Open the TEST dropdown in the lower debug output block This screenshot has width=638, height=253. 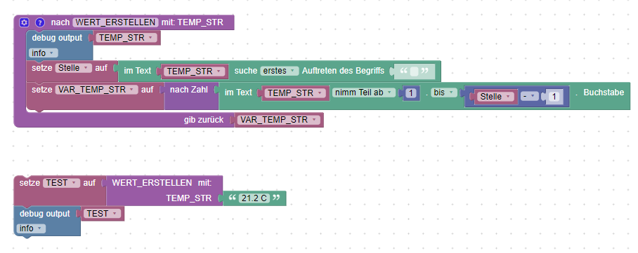102,214
